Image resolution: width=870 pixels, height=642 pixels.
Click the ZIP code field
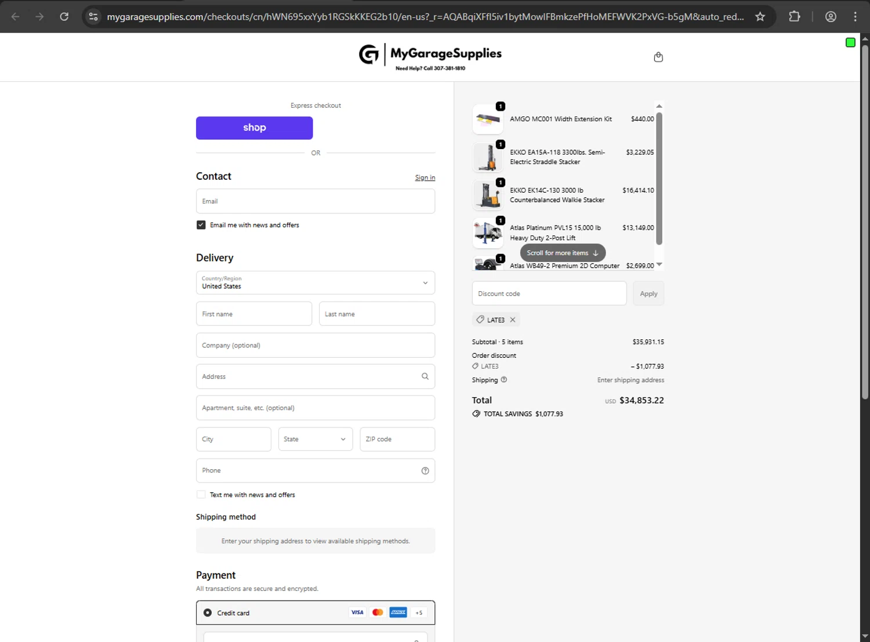click(x=397, y=439)
